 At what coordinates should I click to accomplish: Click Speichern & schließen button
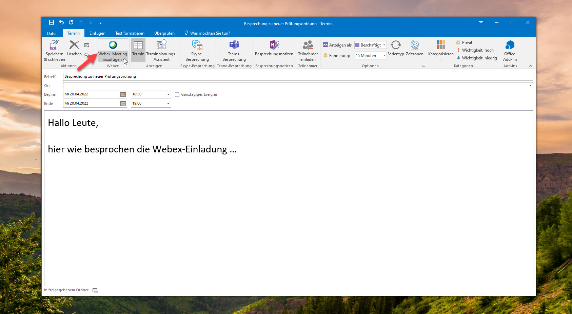coord(54,50)
